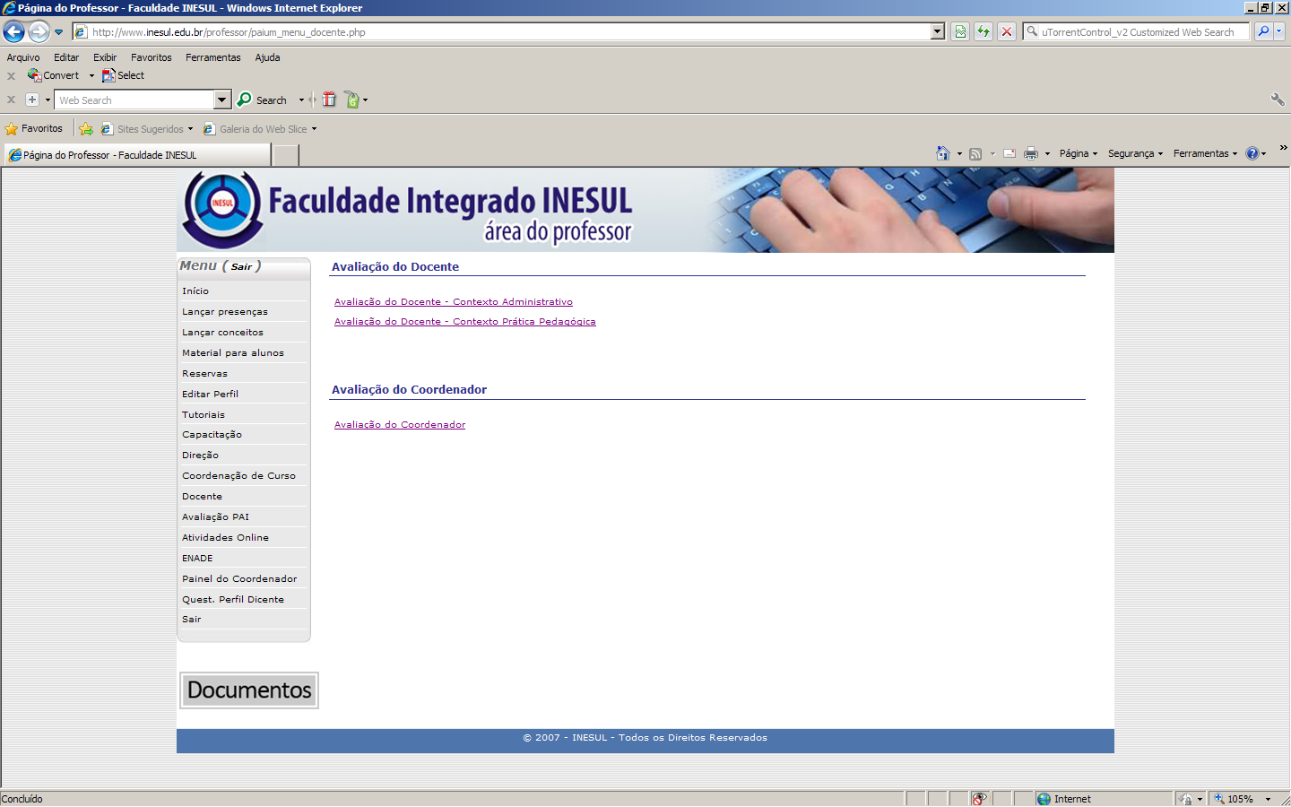This screenshot has width=1291, height=807.
Task: Open the Editar menu
Action: (66, 57)
